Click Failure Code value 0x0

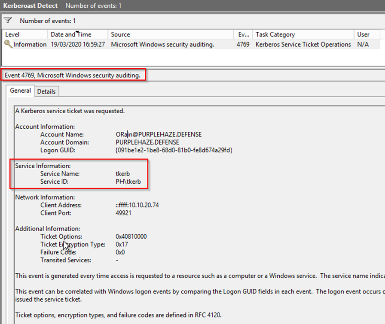pyautogui.click(x=120, y=252)
